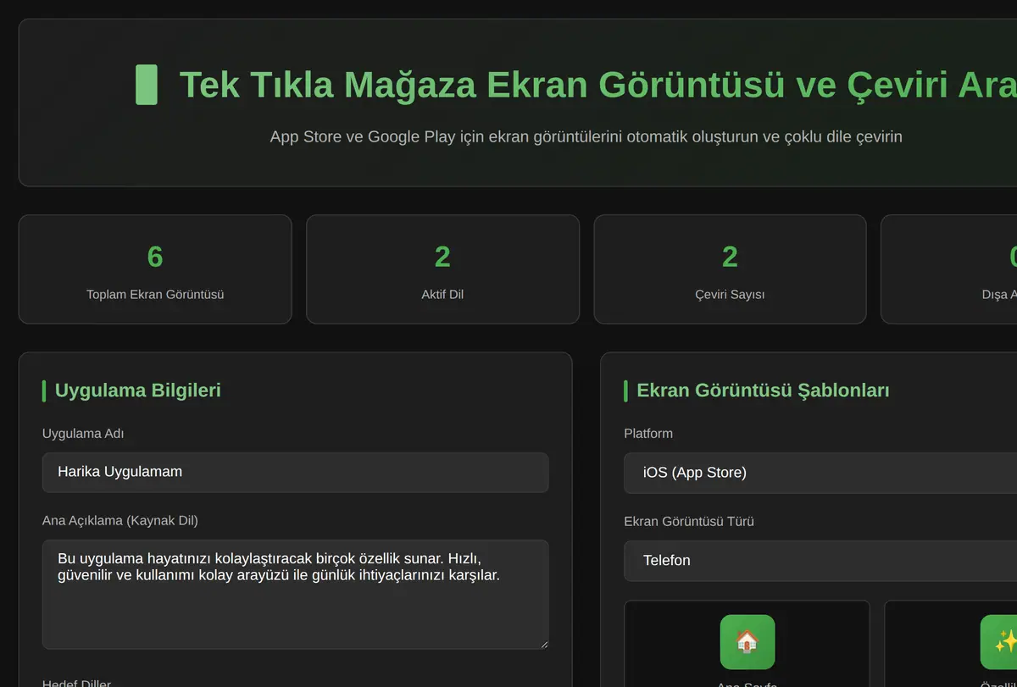
Task: Click the main page title text
Action: point(598,85)
